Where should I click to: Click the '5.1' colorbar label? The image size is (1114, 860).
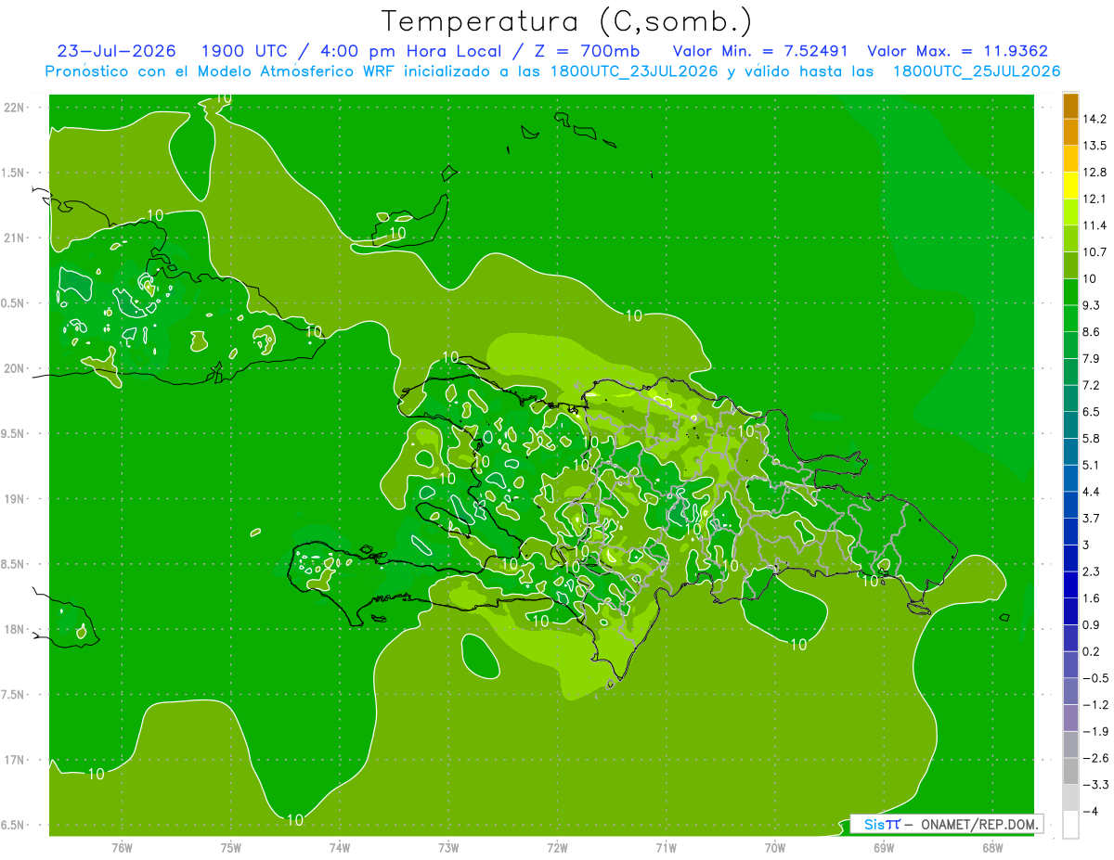click(x=1093, y=465)
